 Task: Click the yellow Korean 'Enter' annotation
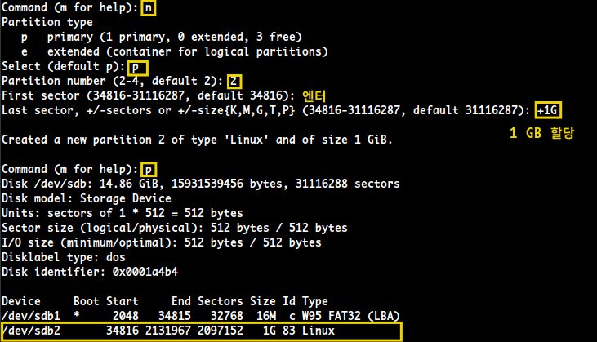pyautogui.click(x=314, y=95)
